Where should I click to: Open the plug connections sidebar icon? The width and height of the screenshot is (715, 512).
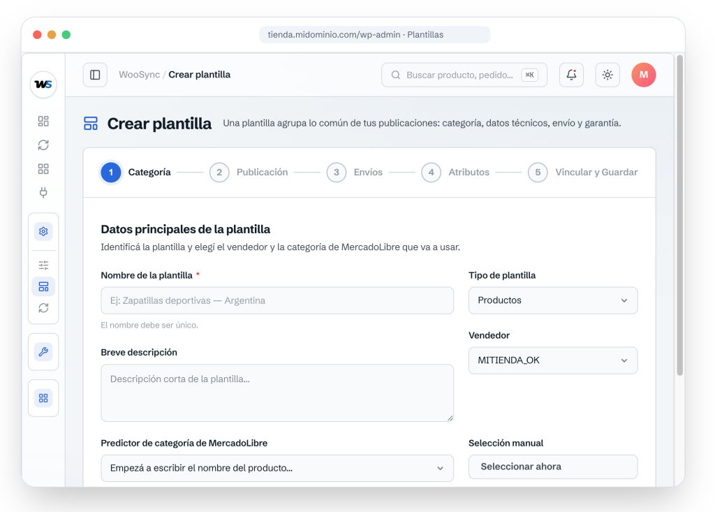(43, 193)
